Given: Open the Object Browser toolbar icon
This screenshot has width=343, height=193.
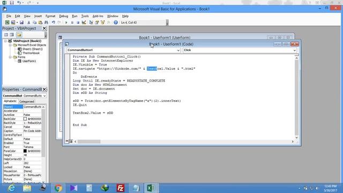Looking at the screenshot, I should click(x=102, y=23).
